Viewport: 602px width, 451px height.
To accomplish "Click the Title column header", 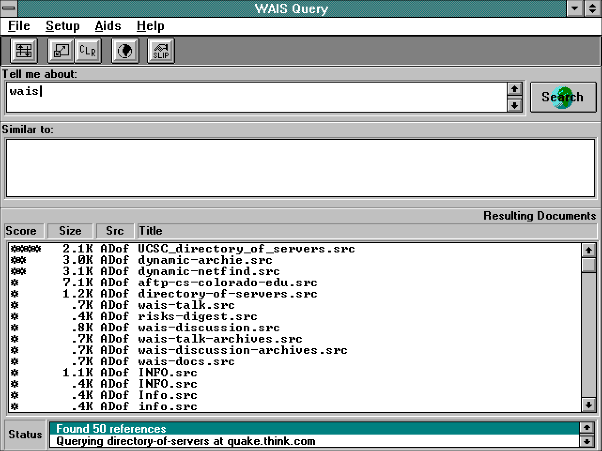I will coord(367,231).
